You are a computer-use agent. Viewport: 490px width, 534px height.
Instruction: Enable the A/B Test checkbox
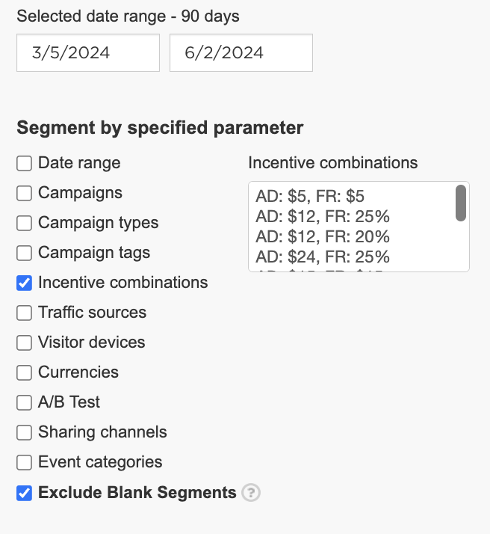pos(24,402)
